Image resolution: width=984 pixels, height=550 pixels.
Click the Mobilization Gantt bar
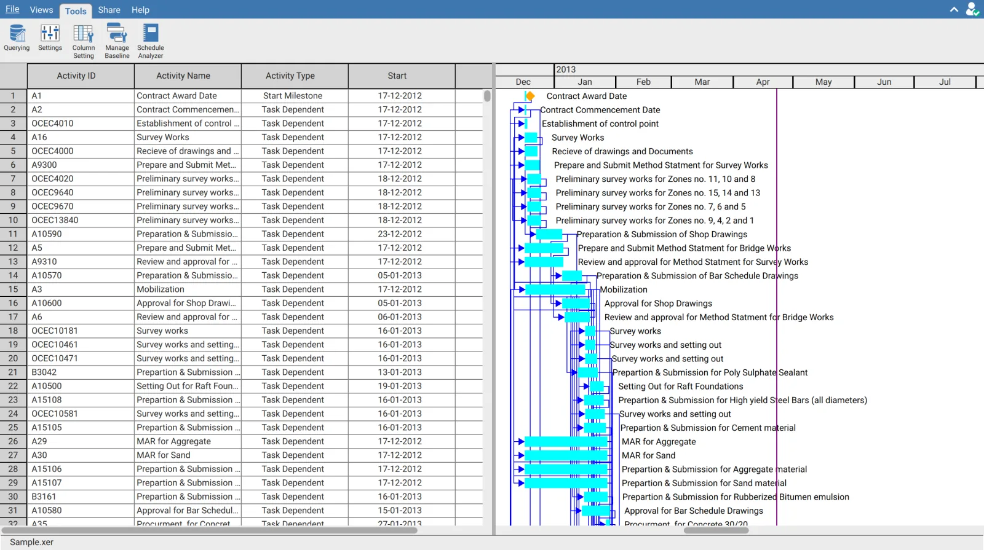coord(555,289)
